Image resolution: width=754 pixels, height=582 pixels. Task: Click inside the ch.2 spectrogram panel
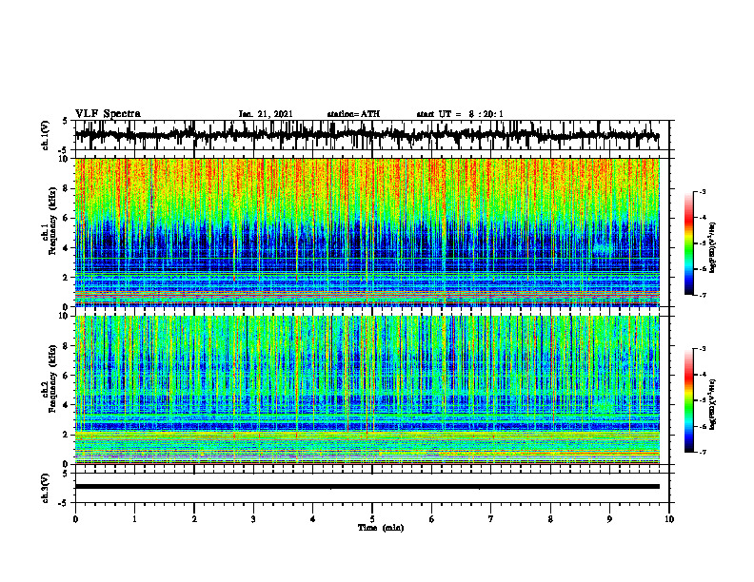367,390
